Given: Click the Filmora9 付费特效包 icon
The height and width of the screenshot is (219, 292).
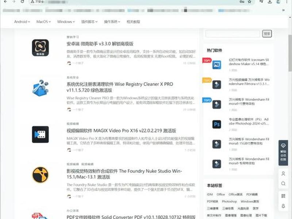Looking at the screenshot, I should [x=217, y=104].
